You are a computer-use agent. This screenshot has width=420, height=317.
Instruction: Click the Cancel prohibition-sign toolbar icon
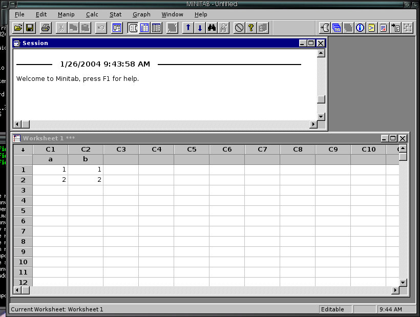pos(239,28)
